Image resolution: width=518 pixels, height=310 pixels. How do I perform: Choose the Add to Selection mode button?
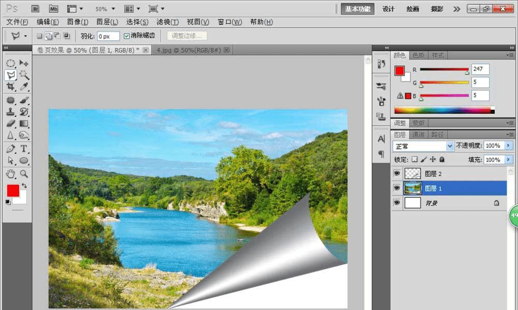click(x=49, y=36)
